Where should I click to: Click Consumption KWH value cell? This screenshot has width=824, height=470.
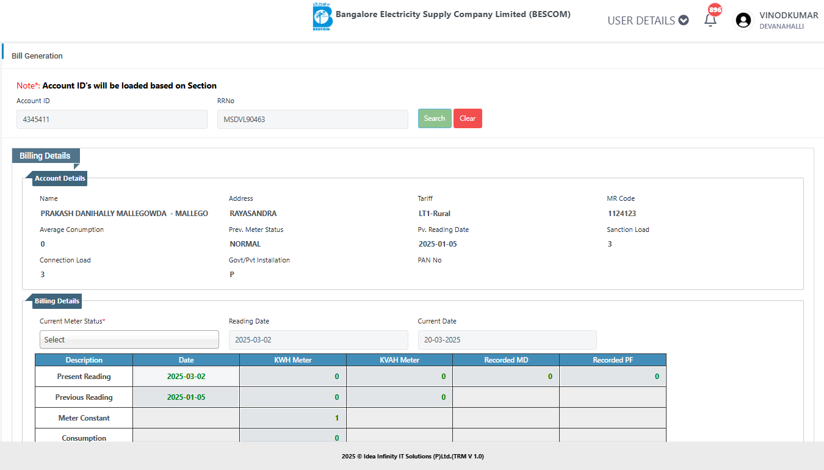(x=293, y=436)
